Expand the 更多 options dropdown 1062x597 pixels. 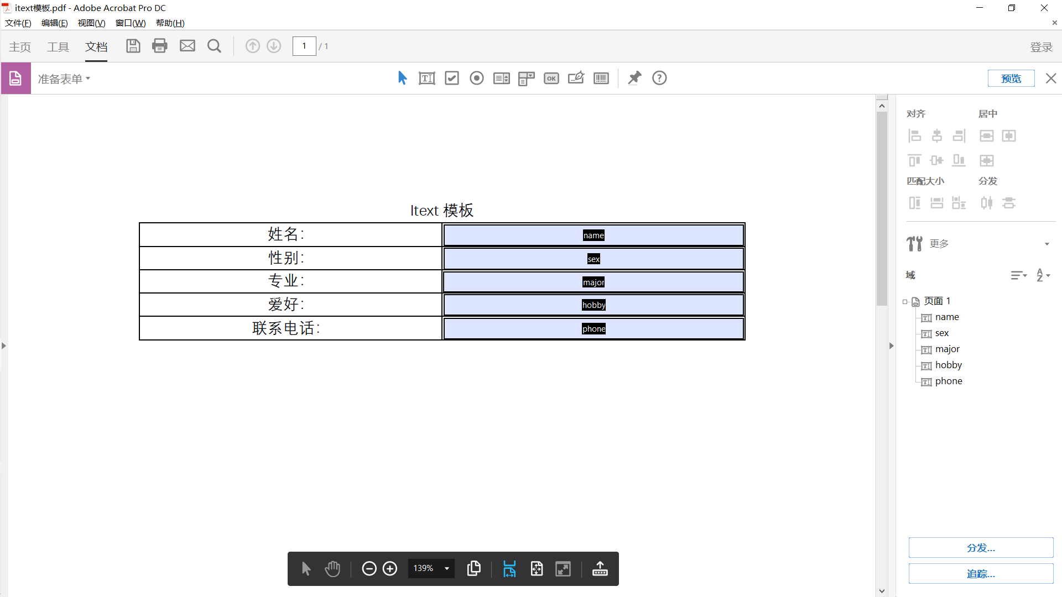click(x=1047, y=244)
